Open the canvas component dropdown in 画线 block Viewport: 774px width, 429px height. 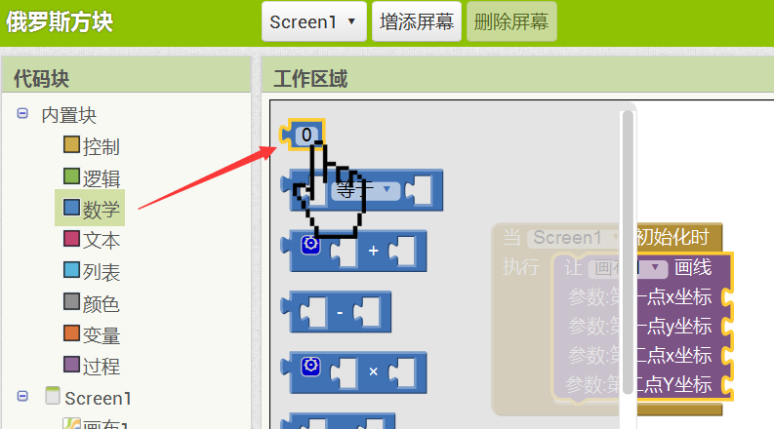655,268
